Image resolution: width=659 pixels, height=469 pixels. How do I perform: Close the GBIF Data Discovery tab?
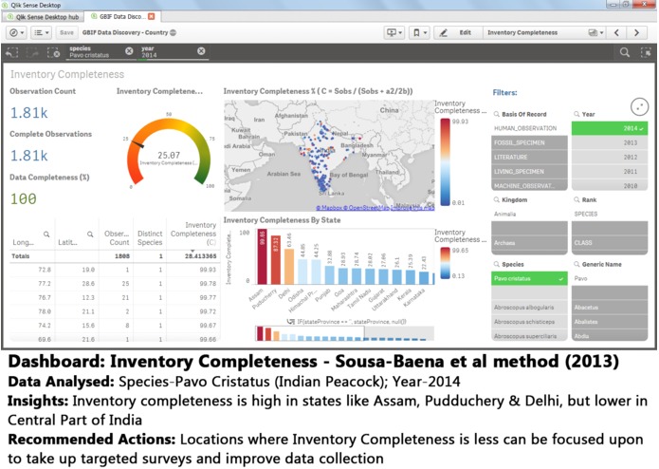[152, 16]
